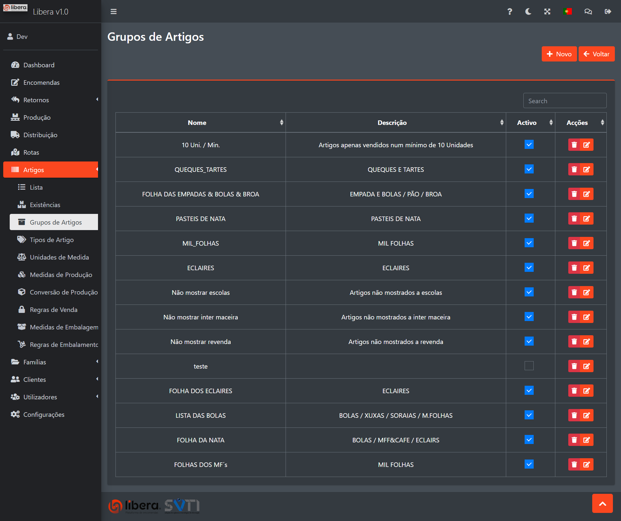Click the Novo button

[559, 54]
